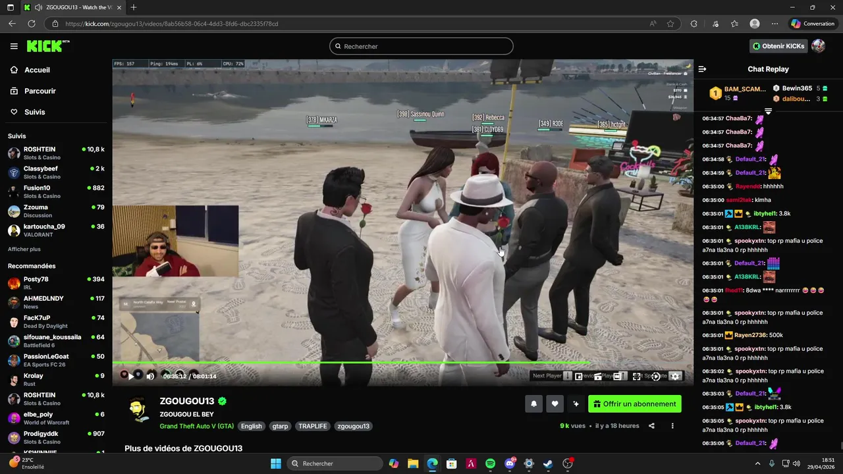The height and width of the screenshot is (474, 843).
Task: Open a new browser tab
Action: tap(134, 7)
